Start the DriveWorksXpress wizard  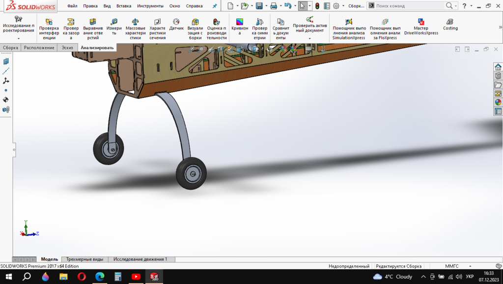tap(421, 27)
